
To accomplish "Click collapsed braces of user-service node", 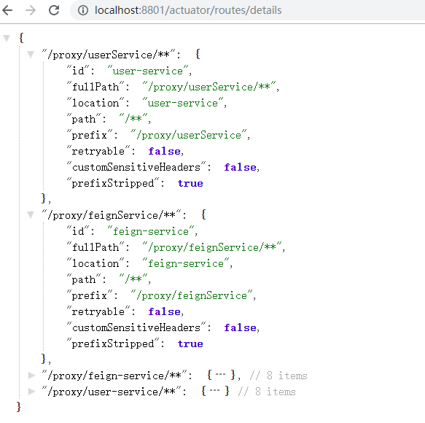I will pos(215,391).
